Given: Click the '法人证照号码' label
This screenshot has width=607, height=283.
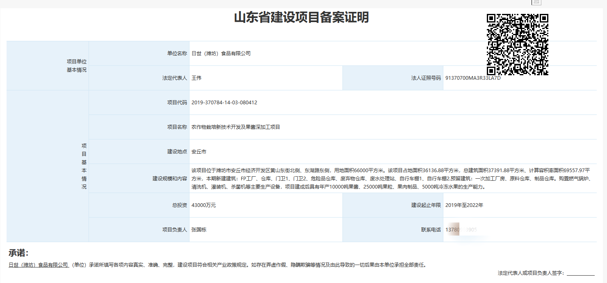Looking at the screenshot, I should tap(426, 78).
